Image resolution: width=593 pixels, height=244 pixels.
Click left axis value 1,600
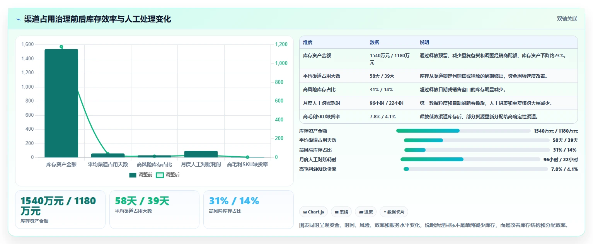click(x=27, y=44)
